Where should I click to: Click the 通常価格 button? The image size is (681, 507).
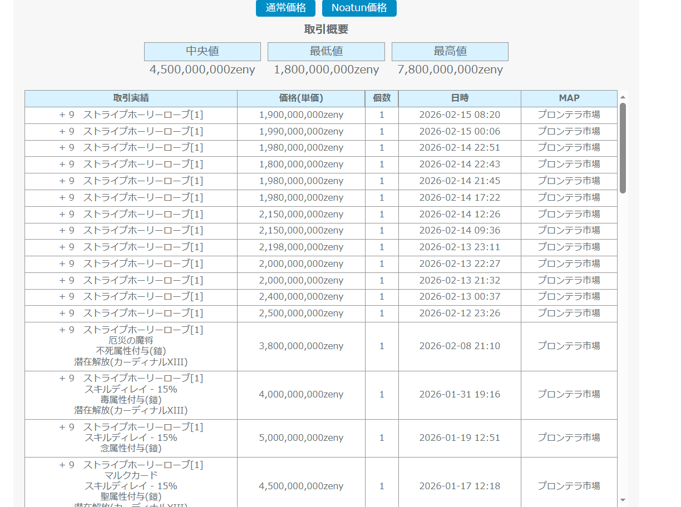click(x=285, y=8)
